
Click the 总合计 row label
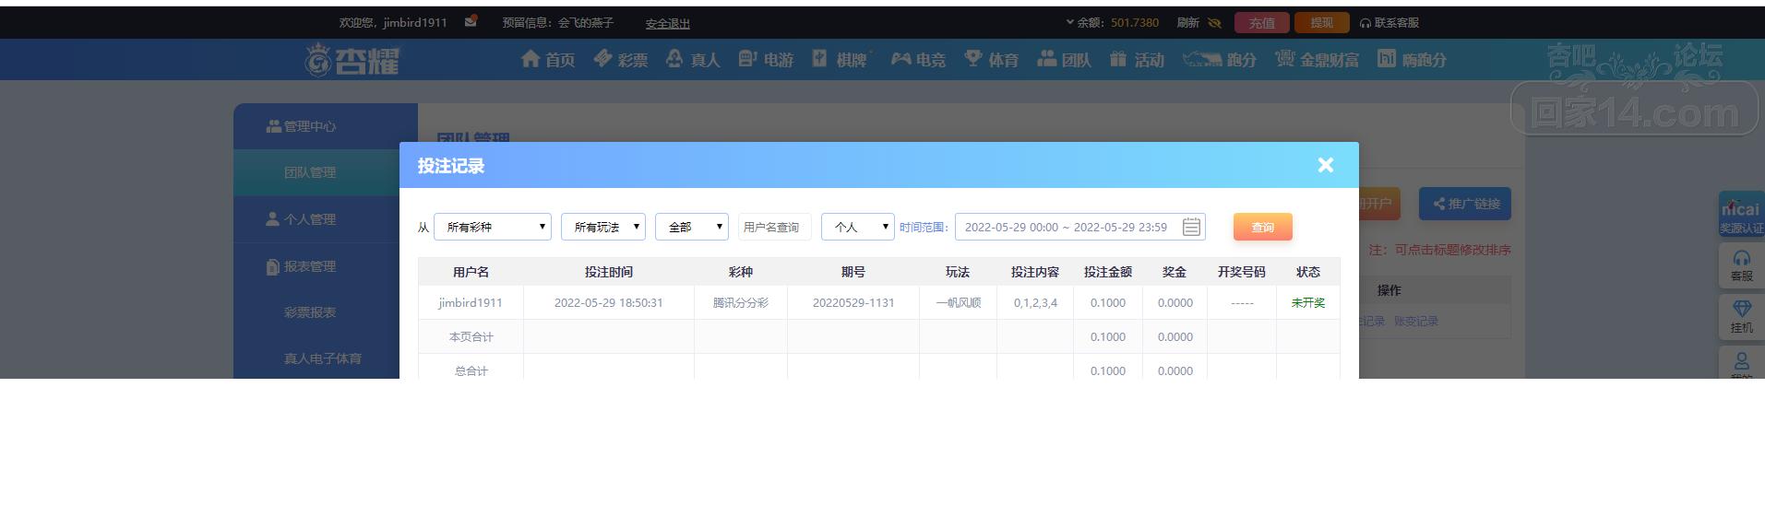pos(471,370)
